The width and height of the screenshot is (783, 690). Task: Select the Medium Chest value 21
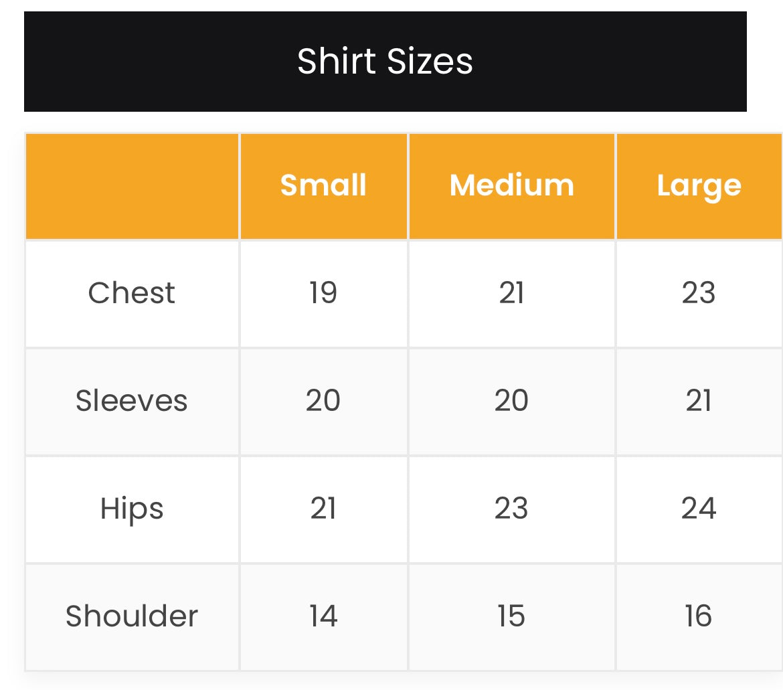coord(511,293)
